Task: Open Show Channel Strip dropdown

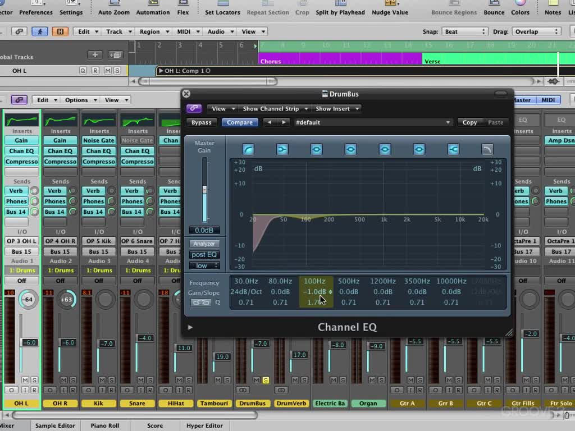Action: point(274,108)
